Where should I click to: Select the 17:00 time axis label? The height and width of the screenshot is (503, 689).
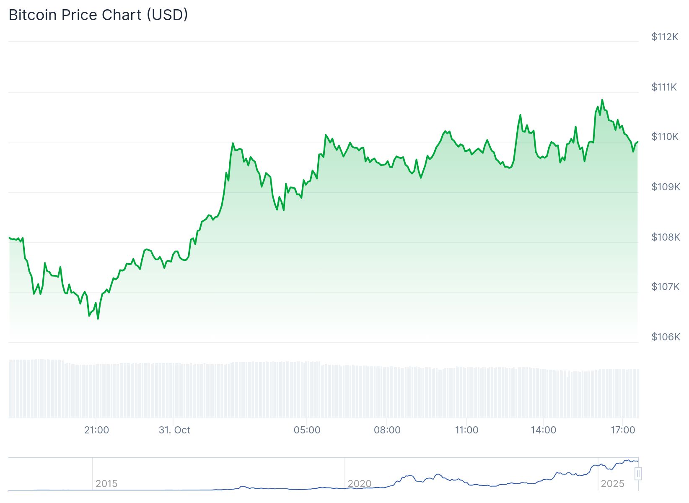pyautogui.click(x=623, y=430)
